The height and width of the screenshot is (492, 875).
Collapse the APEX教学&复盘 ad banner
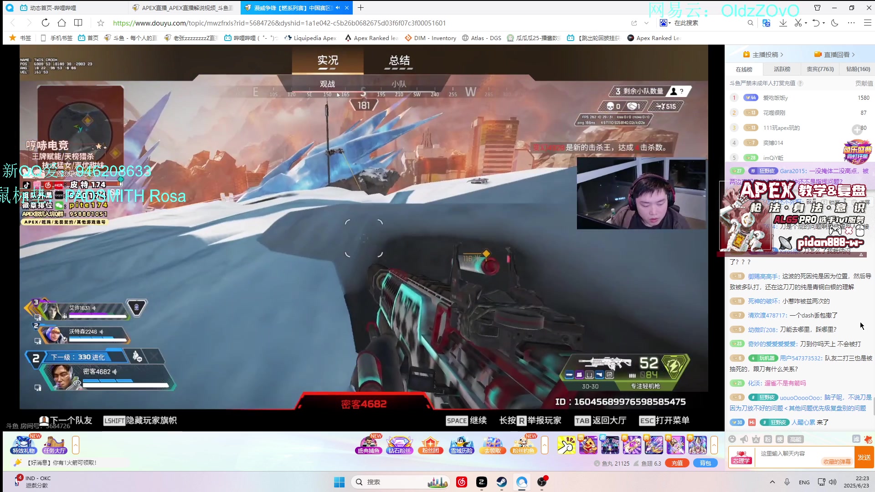point(861,255)
